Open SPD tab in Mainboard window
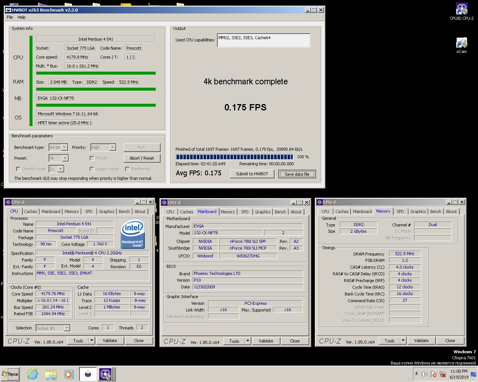 click(245, 212)
